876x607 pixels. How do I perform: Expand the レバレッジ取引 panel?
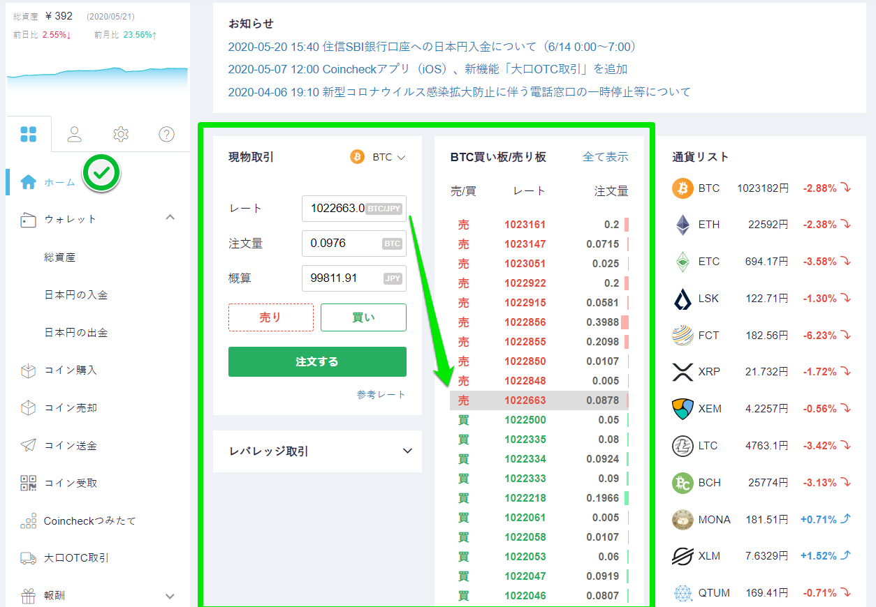point(407,451)
